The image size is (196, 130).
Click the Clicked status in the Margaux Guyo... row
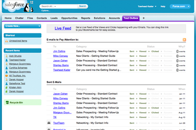(155, 113)
